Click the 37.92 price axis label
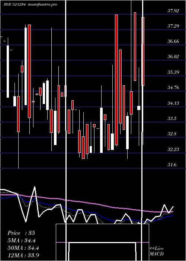 pos(173,11)
